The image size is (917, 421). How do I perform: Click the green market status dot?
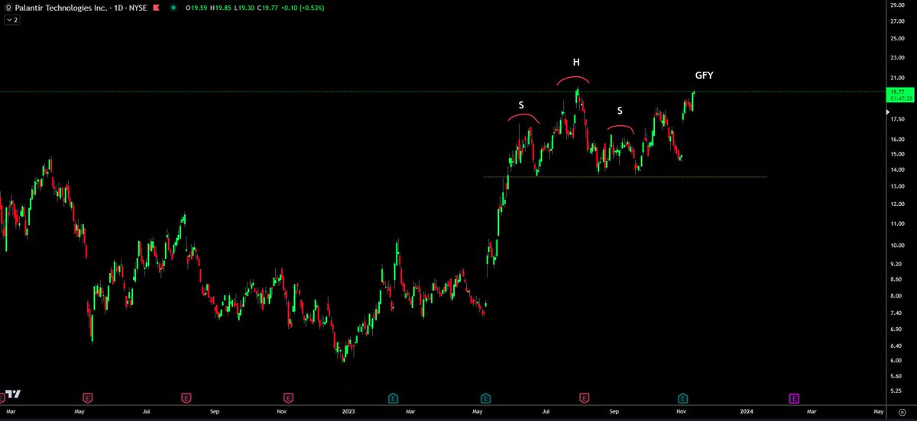(x=172, y=8)
